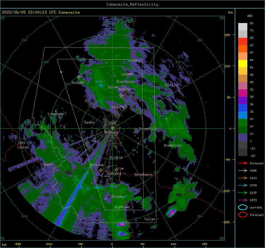Click the green 22JP arrow legend icon
This screenshot has width=265, height=248.
coord(243,193)
